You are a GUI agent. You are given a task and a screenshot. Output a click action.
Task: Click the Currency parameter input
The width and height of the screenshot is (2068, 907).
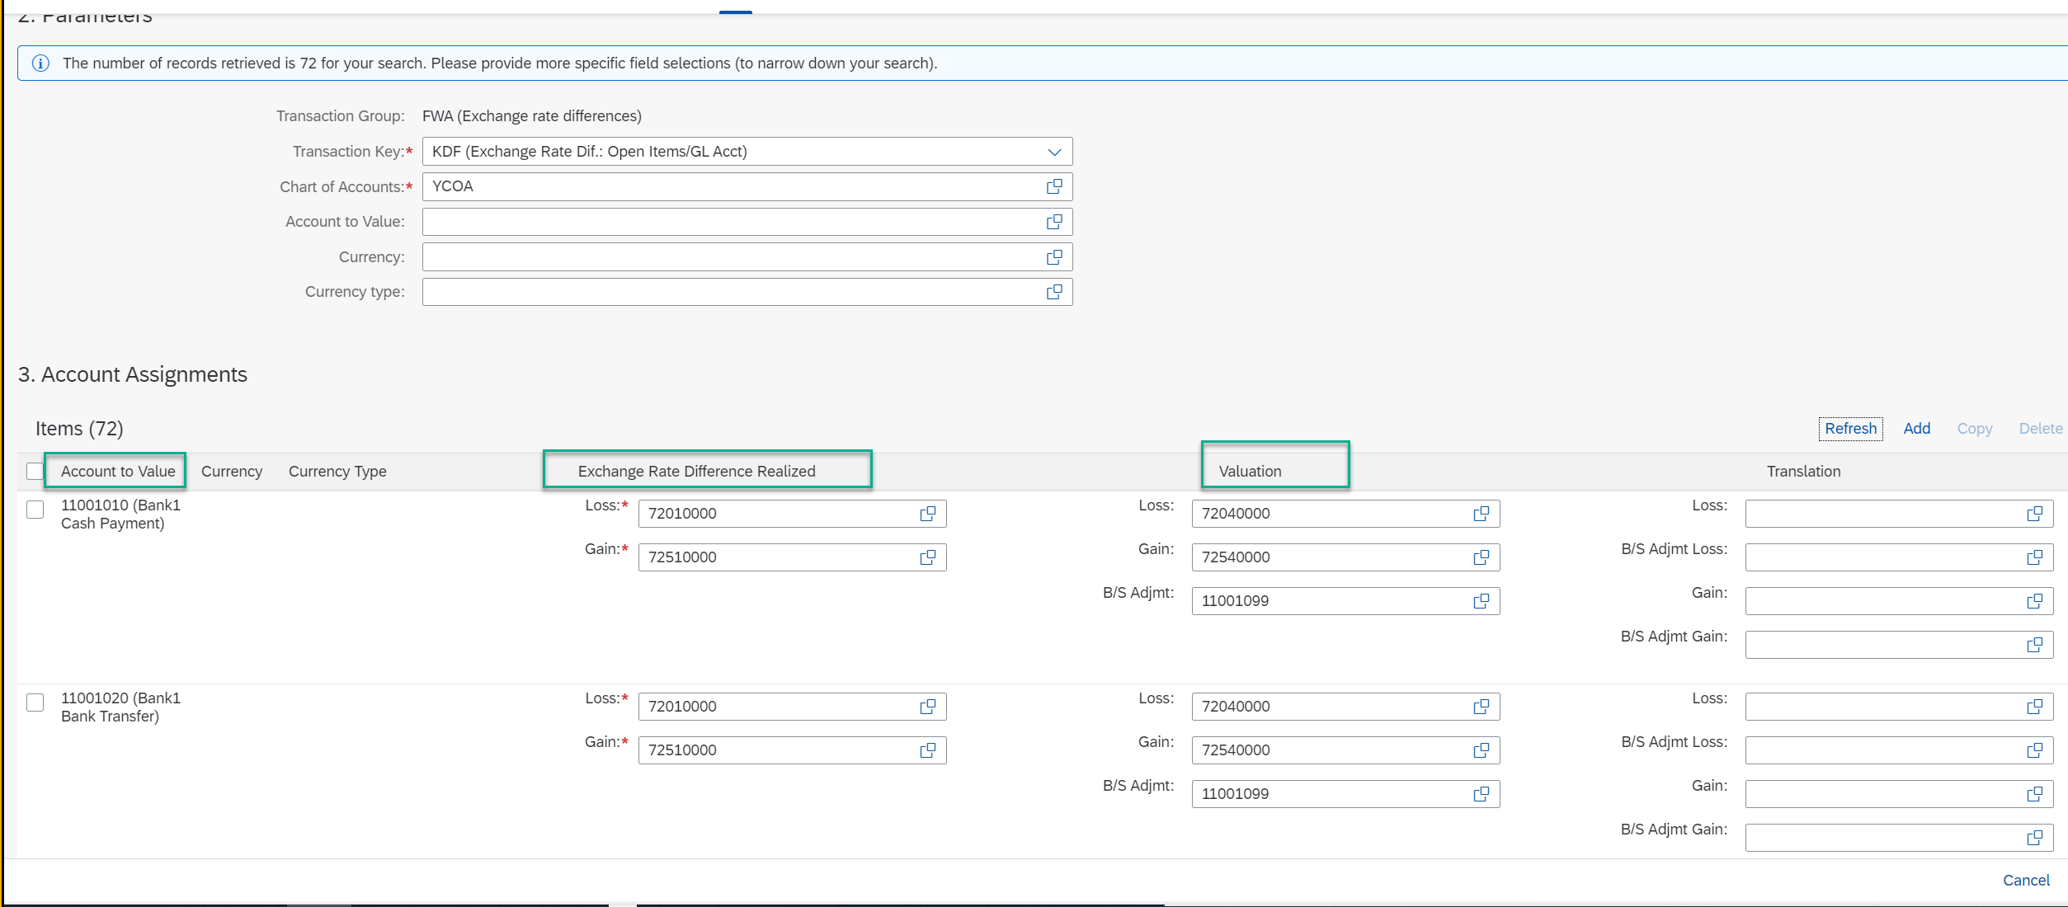(x=747, y=257)
